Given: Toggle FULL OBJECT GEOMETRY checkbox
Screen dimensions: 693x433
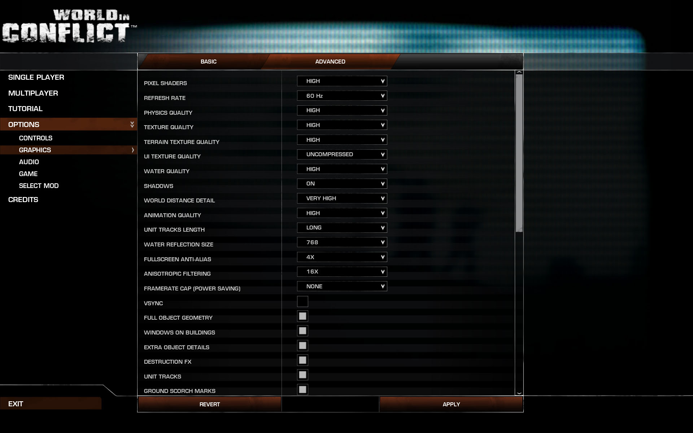Looking at the screenshot, I should pyautogui.click(x=302, y=315).
